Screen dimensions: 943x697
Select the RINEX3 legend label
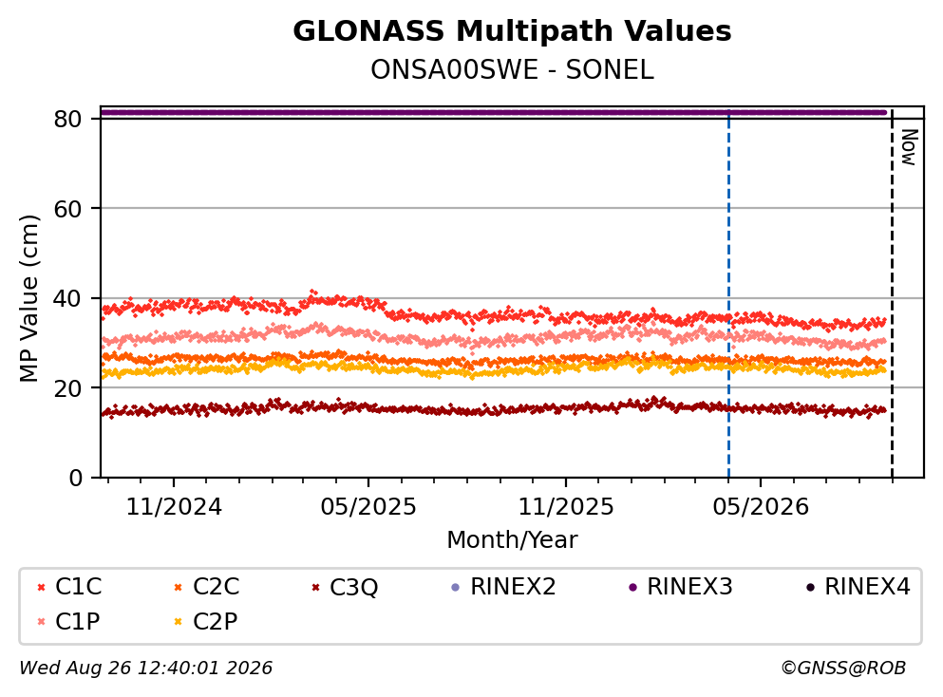(689, 587)
